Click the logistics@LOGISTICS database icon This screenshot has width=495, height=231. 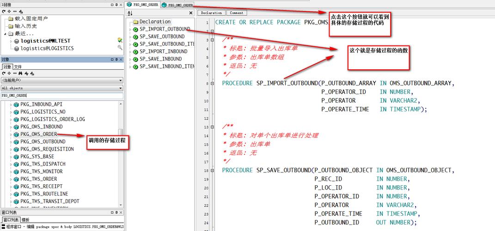17,48
